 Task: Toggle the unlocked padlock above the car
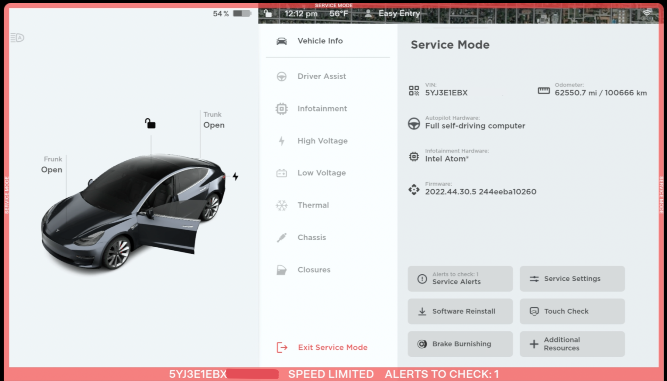click(150, 123)
